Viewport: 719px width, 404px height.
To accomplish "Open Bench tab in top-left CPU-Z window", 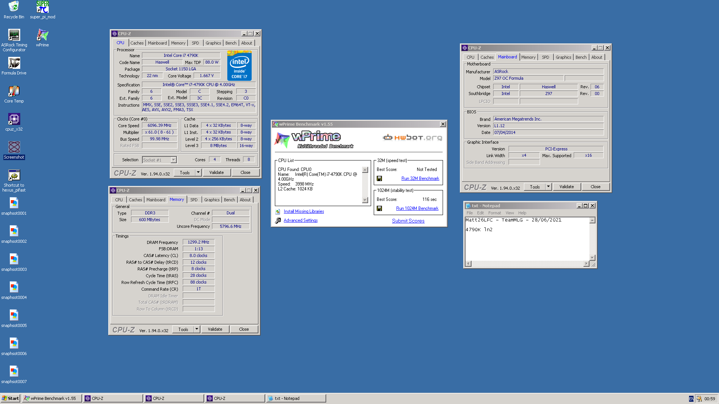I will (231, 43).
